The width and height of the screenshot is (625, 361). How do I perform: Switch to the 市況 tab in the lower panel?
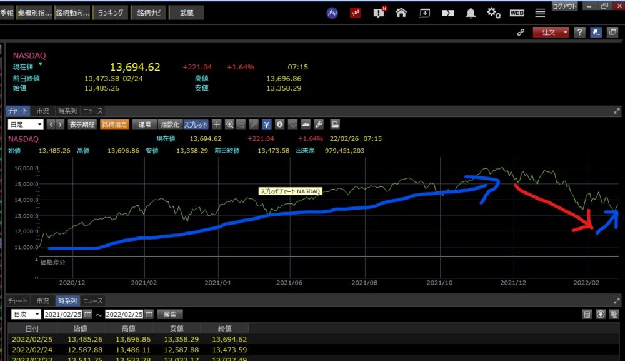tap(42, 301)
